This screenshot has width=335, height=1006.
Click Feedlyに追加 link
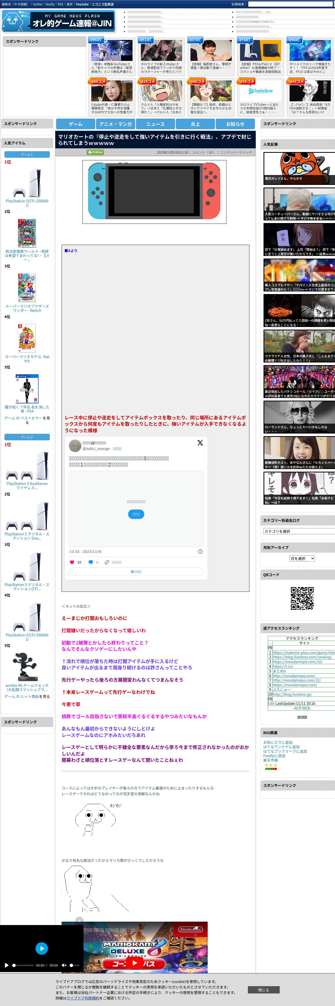point(274,756)
